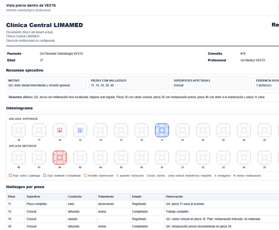Image resolution: width=279 pixels, height=230 pixels.
Task: Select tooth 22 in the odontogram
Action: point(203,130)
